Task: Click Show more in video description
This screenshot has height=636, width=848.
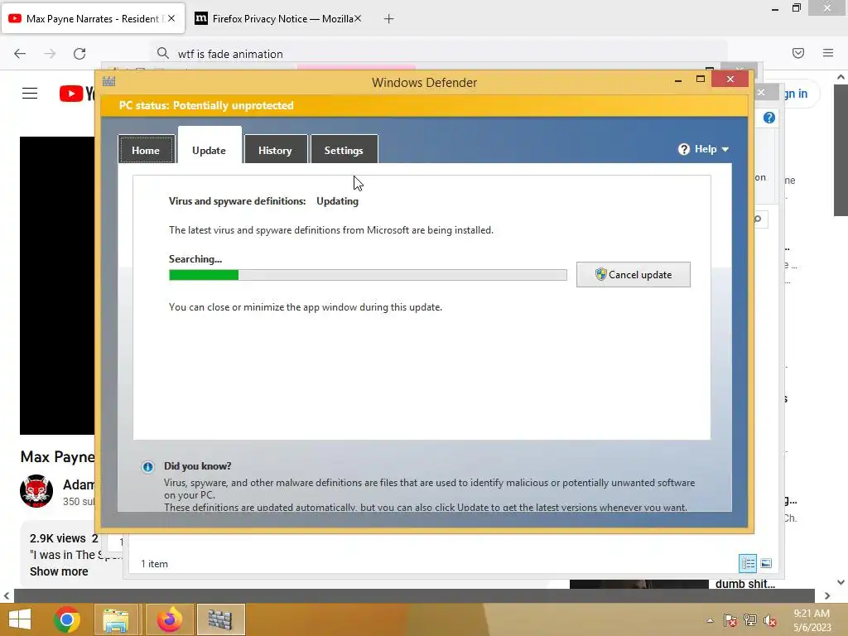Action: 59,571
